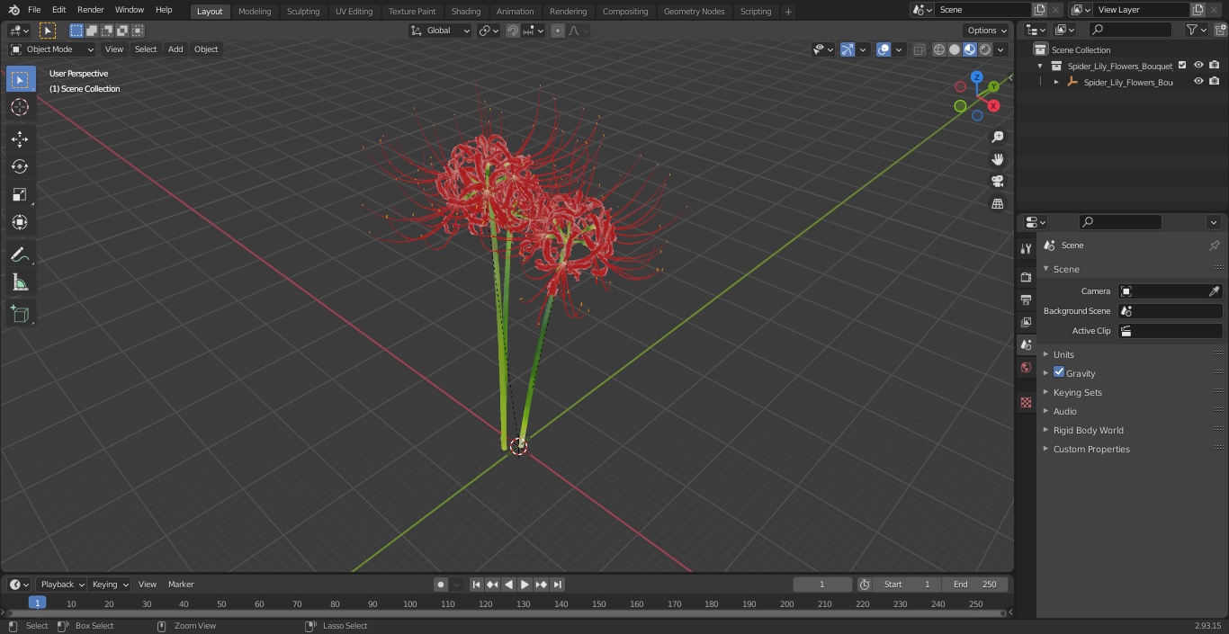Image resolution: width=1229 pixels, height=634 pixels.
Task: Toggle auto keying record button
Action: pyautogui.click(x=441, y=585)
